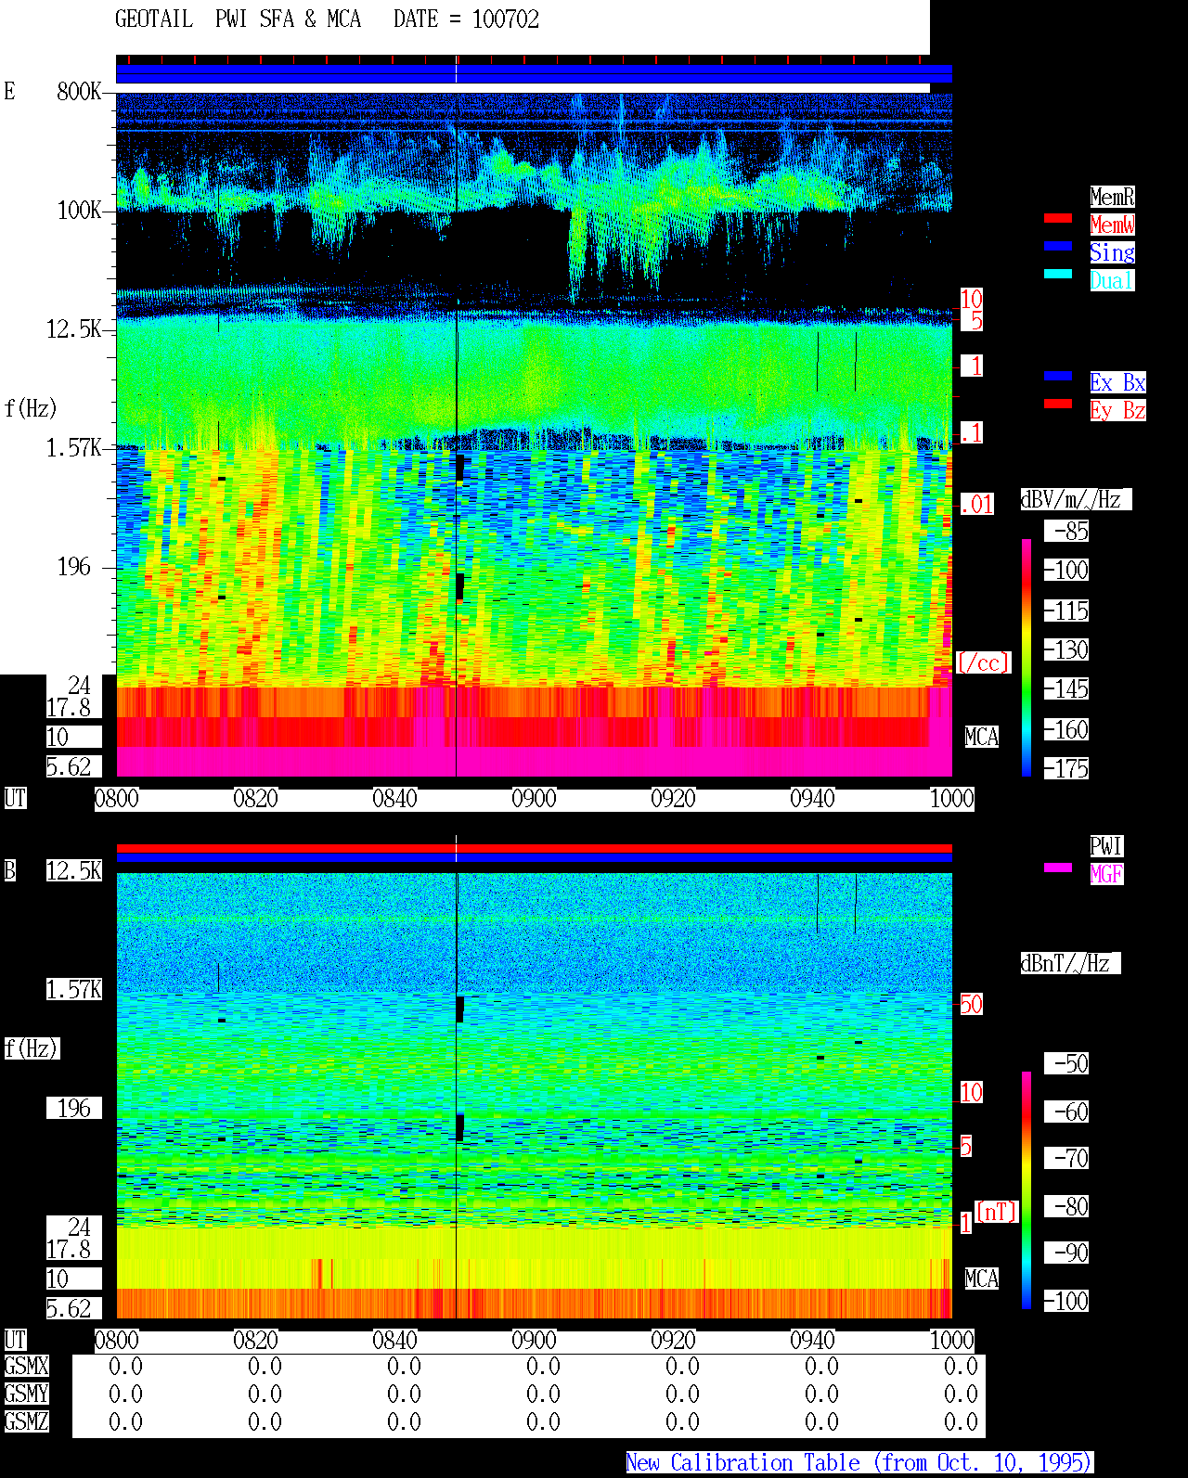
Task: Click the red MemW legend swatch
Action: click(1058, 218)
